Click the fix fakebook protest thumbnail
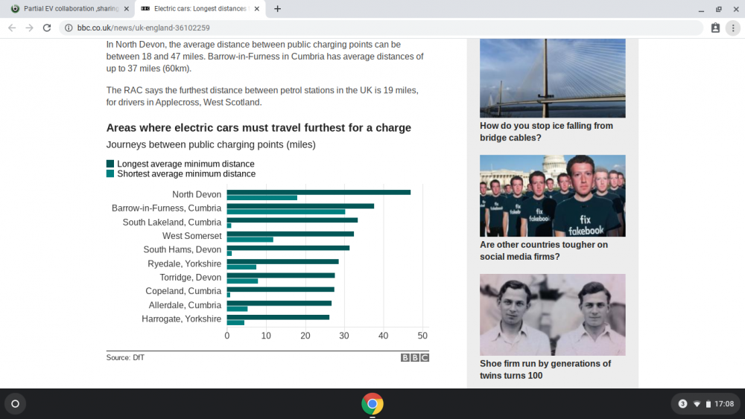745x419 pixels. click(553, 196)
